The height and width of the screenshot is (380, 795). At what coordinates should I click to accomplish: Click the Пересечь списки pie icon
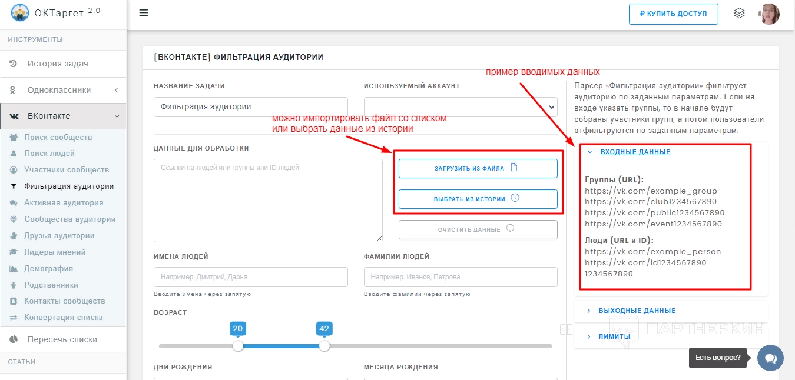click(x=14, y=339)
